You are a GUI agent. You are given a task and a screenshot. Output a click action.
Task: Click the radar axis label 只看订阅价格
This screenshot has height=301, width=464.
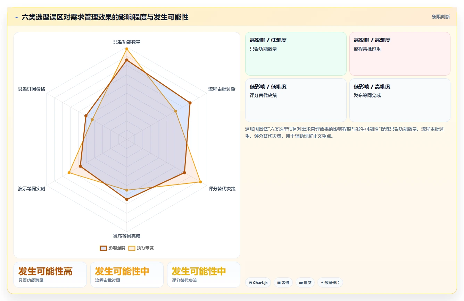point(32,89)
